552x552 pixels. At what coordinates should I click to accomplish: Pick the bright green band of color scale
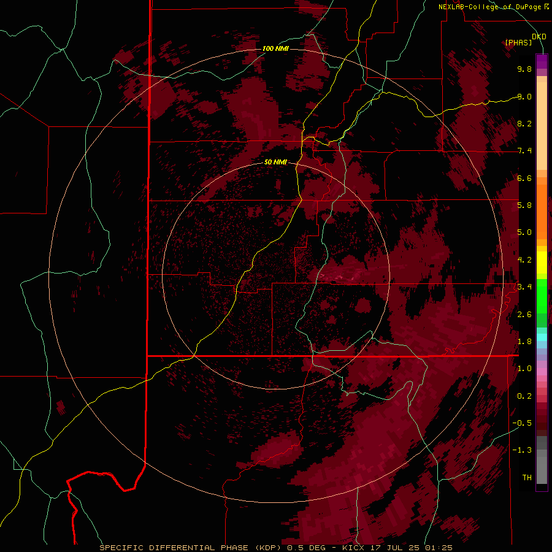[542, 296]
